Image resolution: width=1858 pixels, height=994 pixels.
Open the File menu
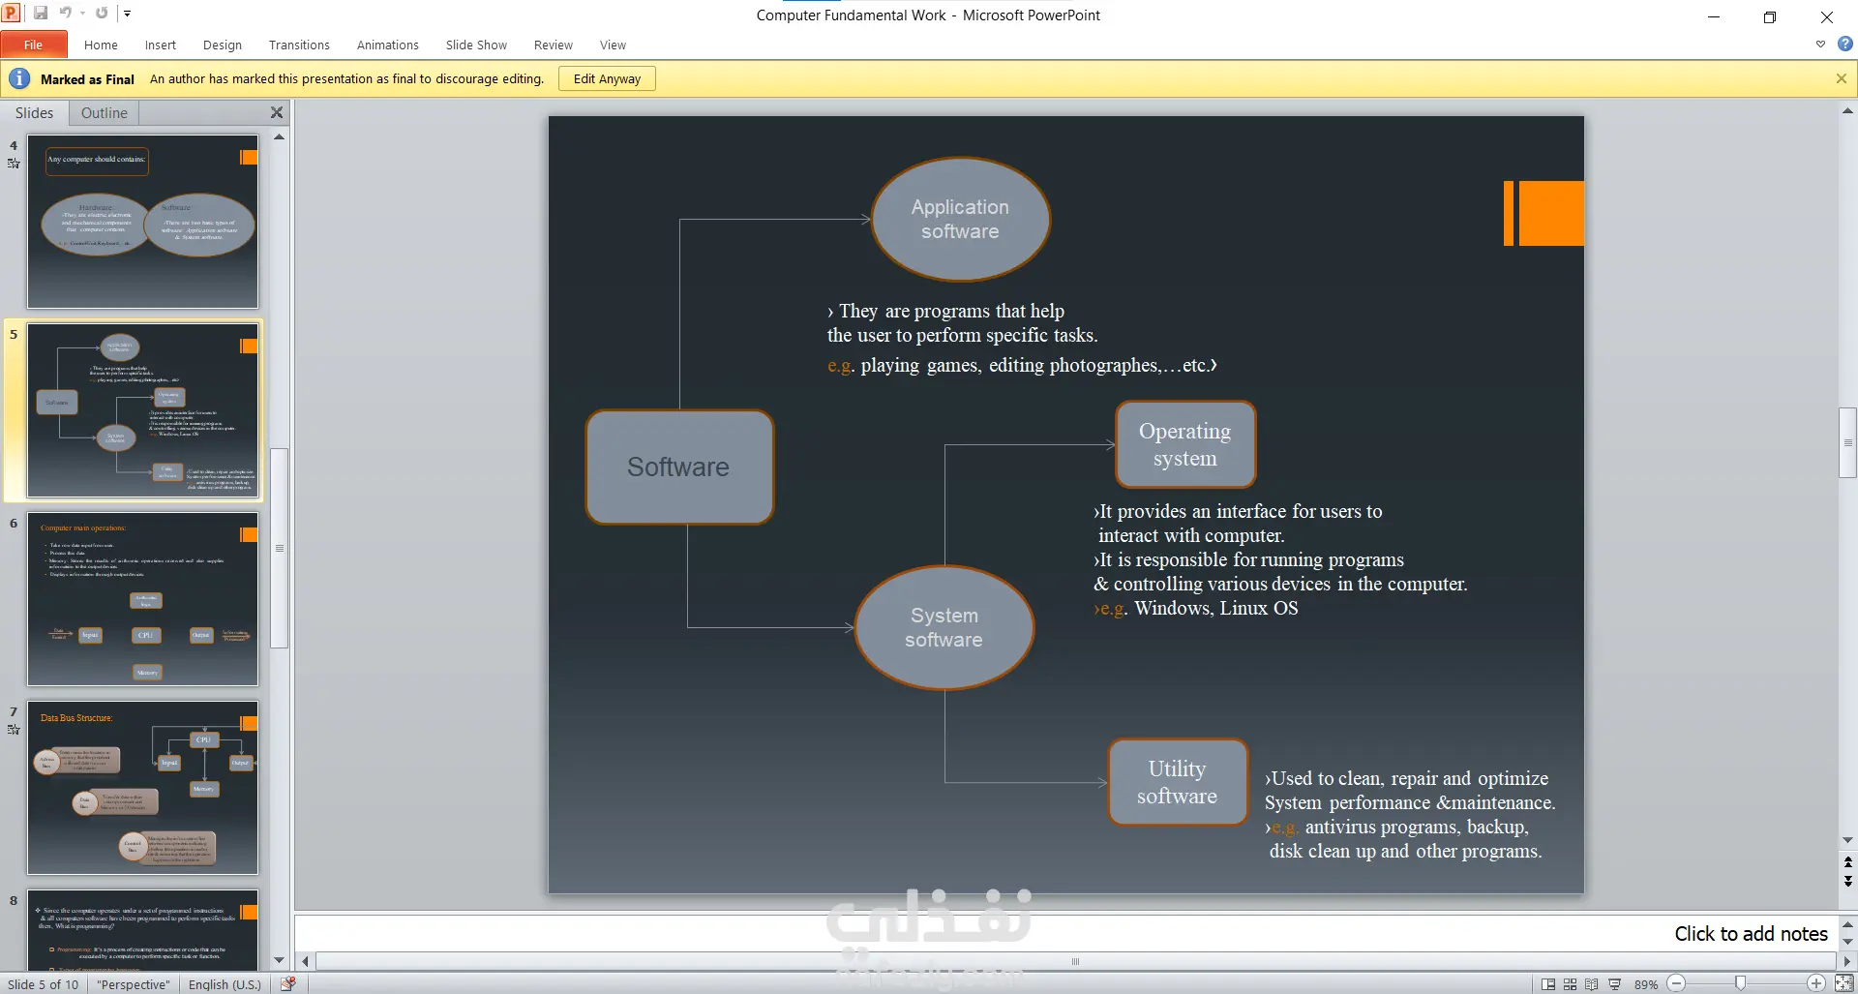[x=34, y=45]
